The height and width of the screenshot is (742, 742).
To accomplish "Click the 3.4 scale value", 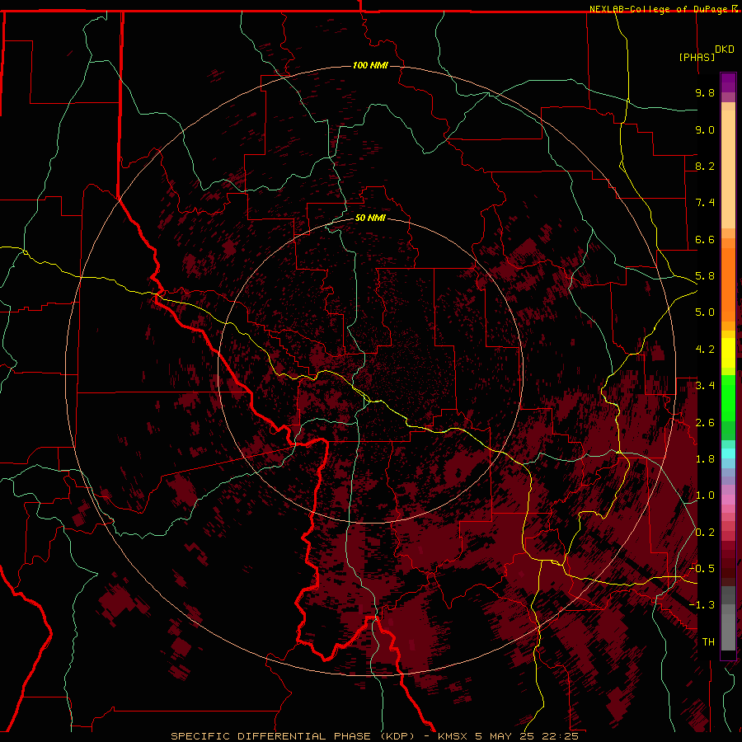I will (705, 386).
